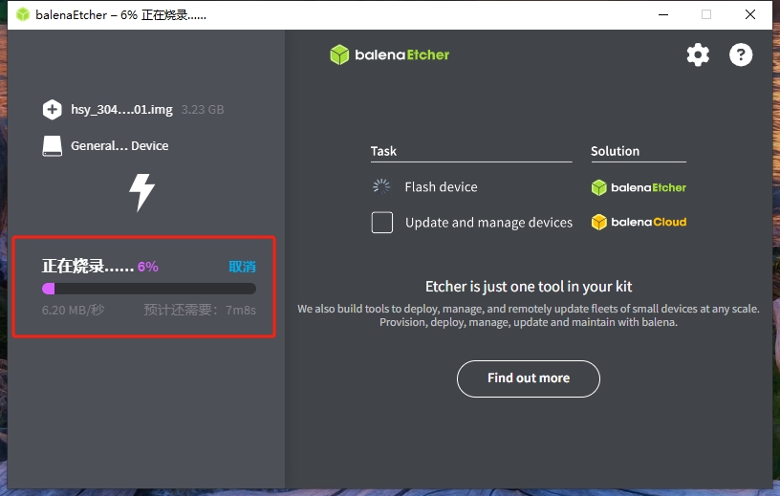Click the 3.23 GB image size text

coord(203,110)
